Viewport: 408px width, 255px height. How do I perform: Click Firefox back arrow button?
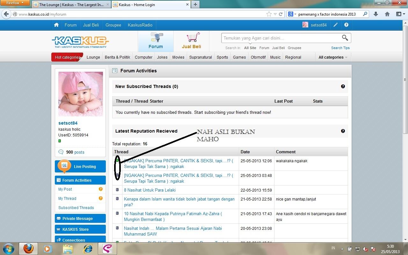6,14
